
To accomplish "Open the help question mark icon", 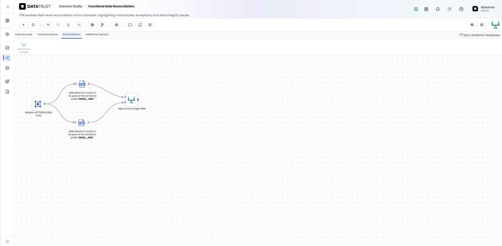I will (x=461, y=9).
